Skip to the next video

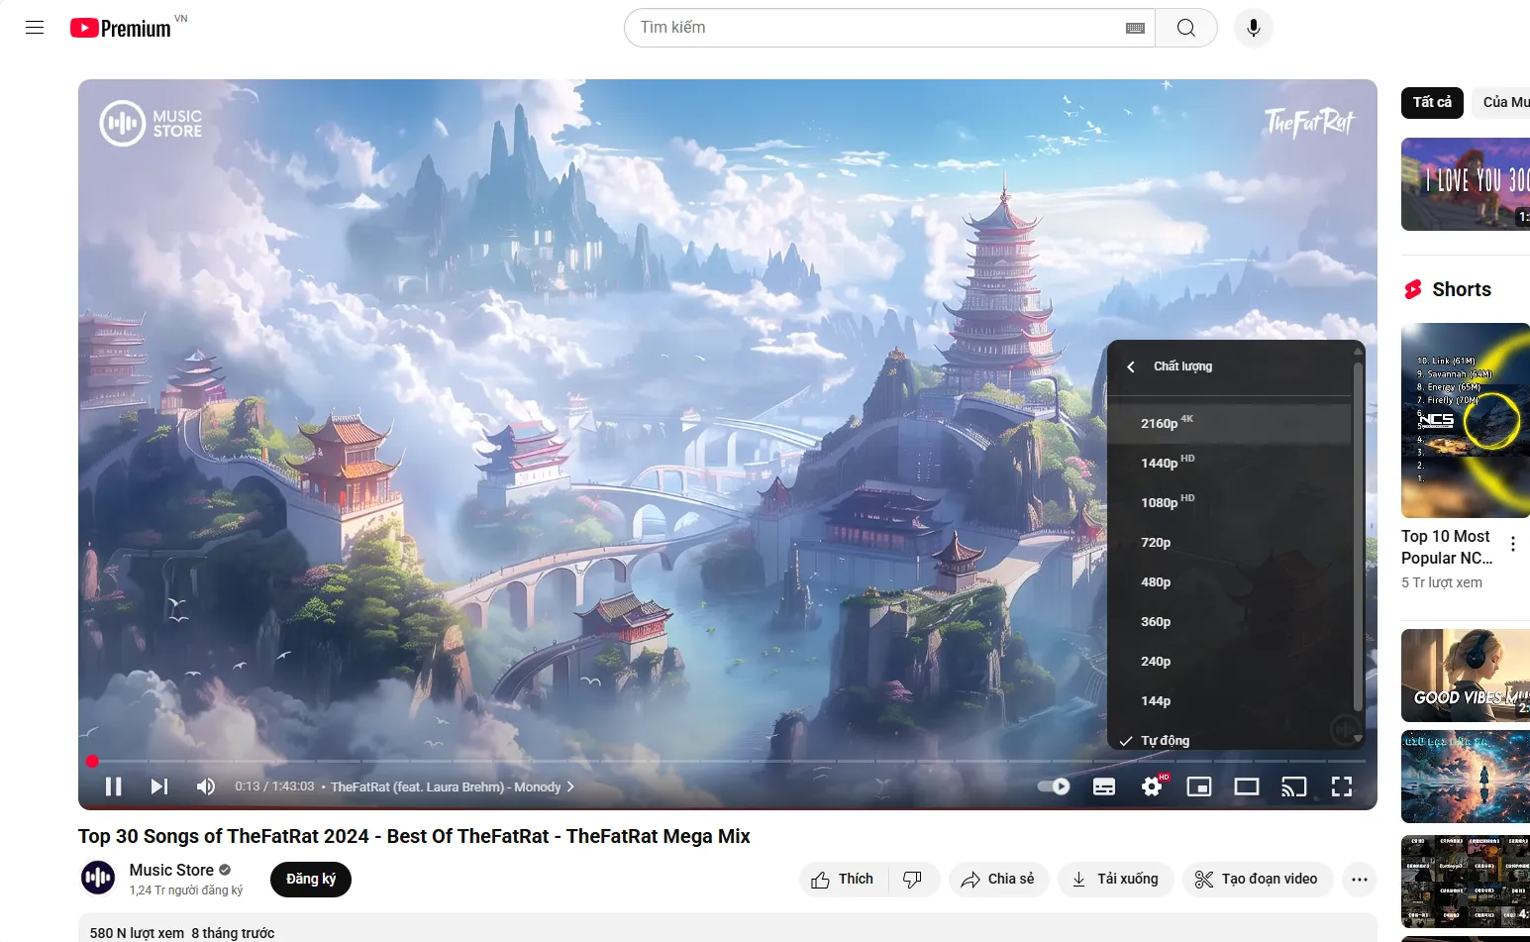[x=158, y=785]
